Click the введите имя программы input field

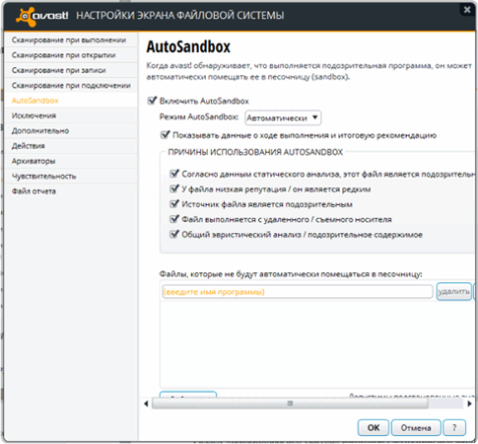(x=298, y=292)
